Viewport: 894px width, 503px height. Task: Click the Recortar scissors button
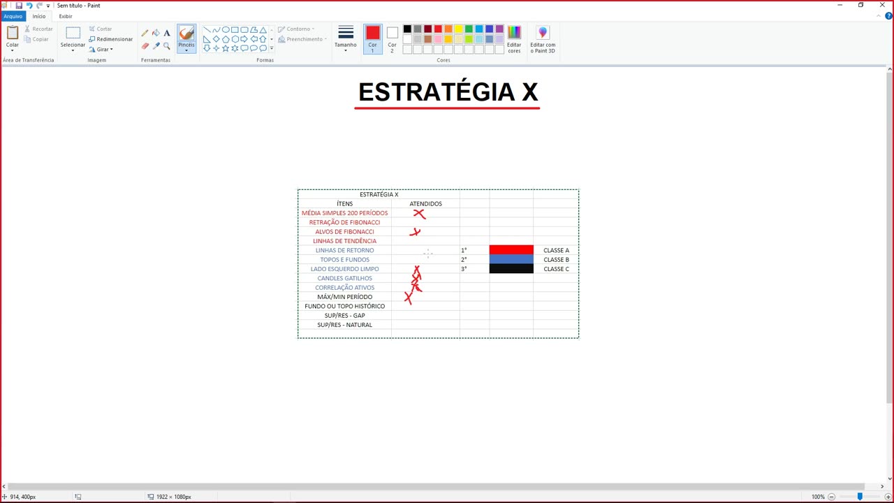tap(38, 29)
